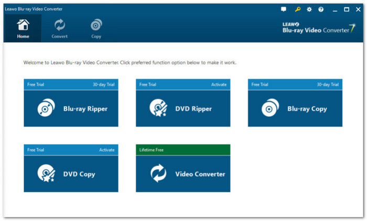Click the Leawo Blu-ray Video Converter logo

point(318,28)
